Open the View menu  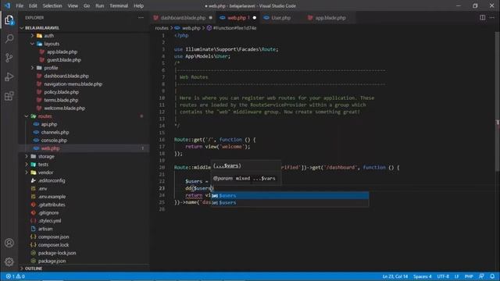click(x=73, y=5)
